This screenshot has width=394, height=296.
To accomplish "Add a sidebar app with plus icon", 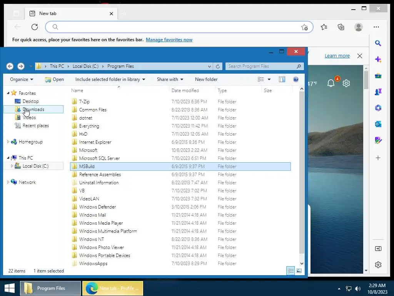I will coord(378,158).
